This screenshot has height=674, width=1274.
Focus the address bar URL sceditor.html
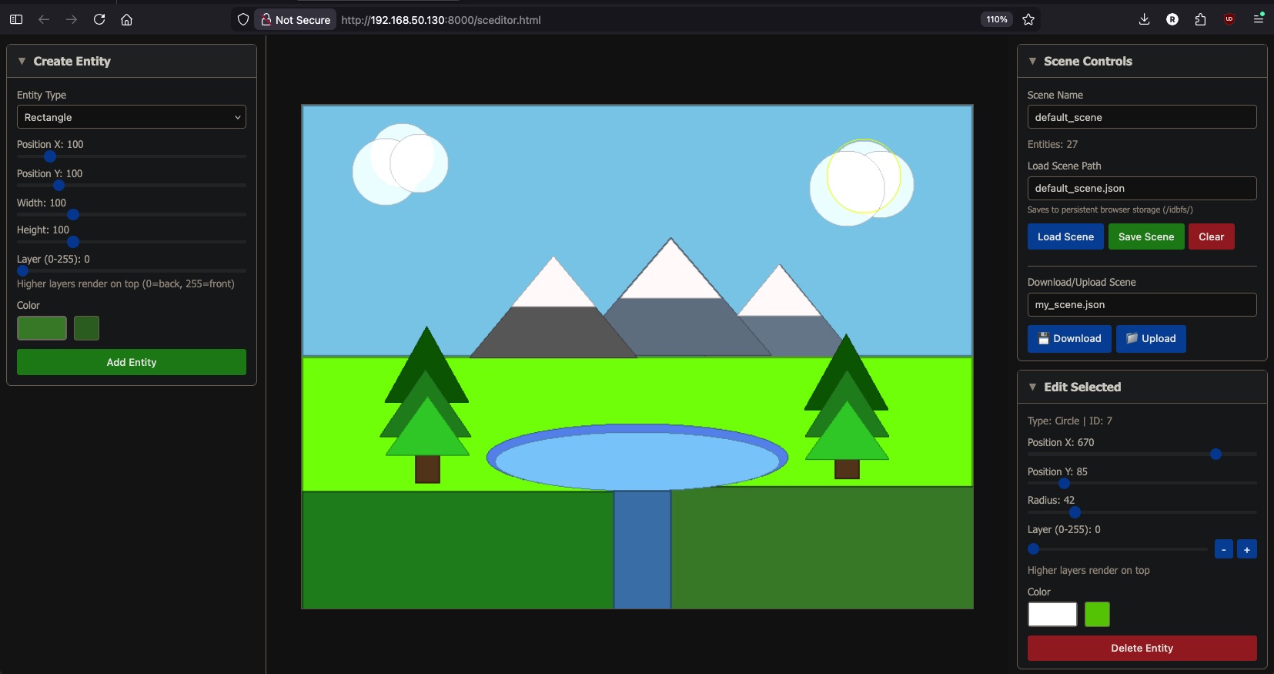click(x=441, y=20)
